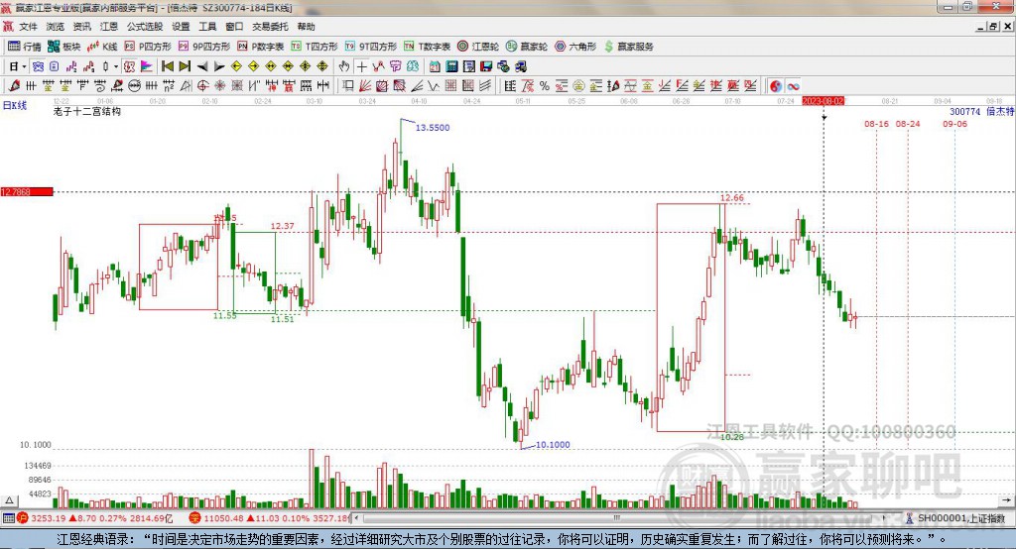Select the red pencil drawing tool
This screenshot has width=1016, height=549.
(x=14, y=86)
